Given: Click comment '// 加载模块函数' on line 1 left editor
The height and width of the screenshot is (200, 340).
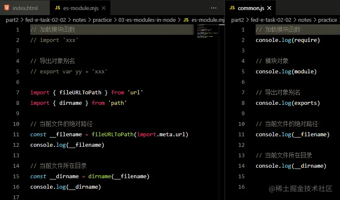Looking at the screenshot, I should point(53,29).
